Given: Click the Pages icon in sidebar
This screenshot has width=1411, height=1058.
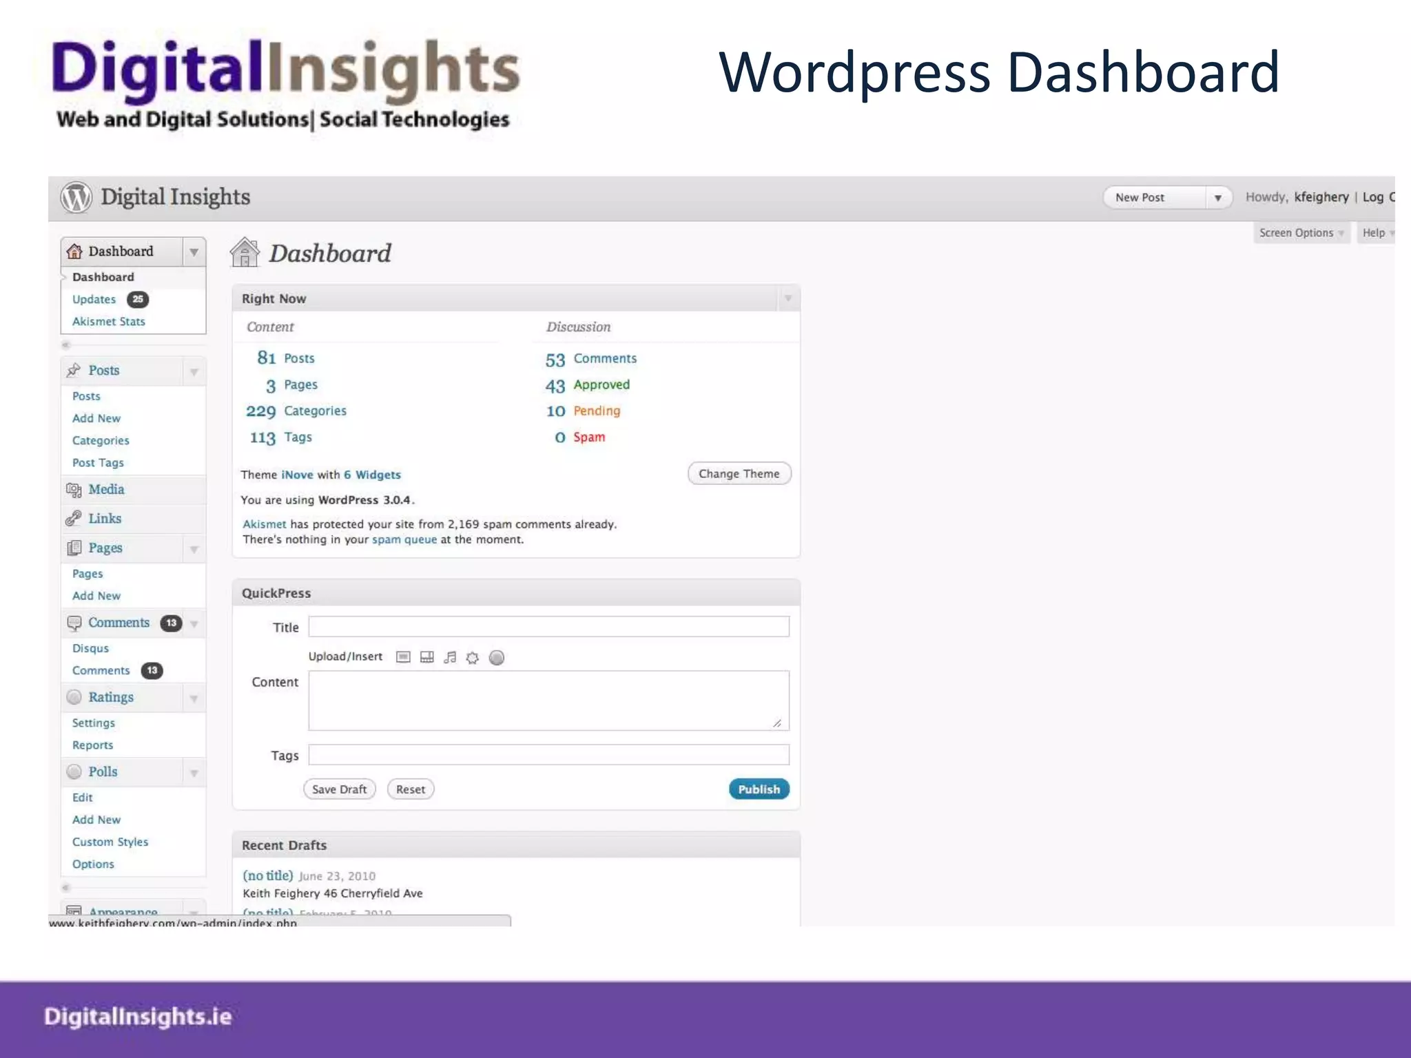Looking at the screenshot, I should [x=74, y=548].
